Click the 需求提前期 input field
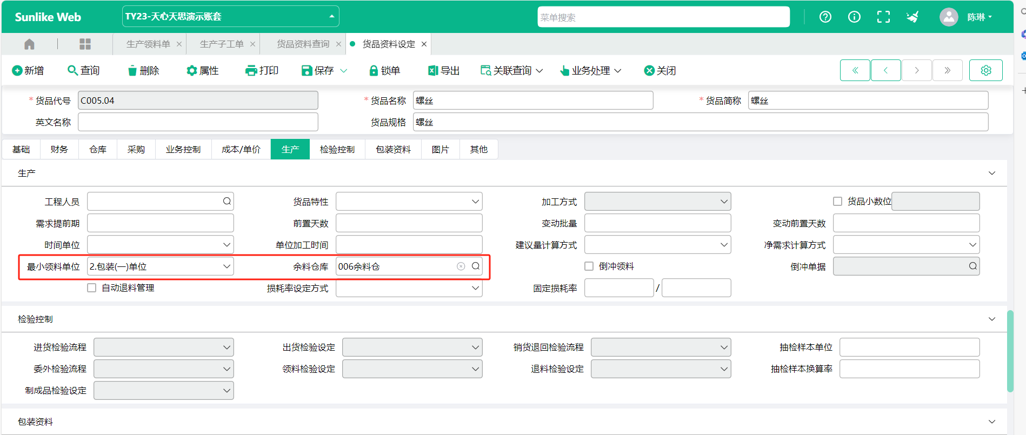This screenshot has height=435, width=1026. click(161, 223)
